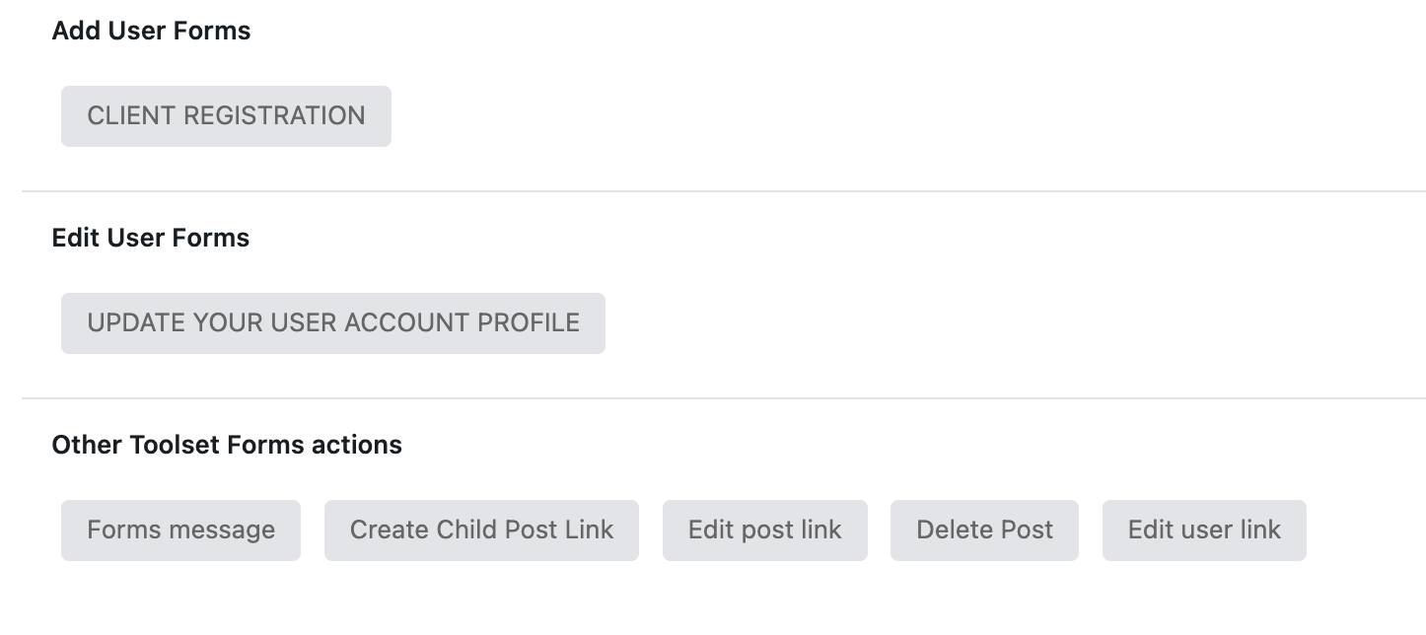Insert a Forms message shortcode
1426x635 pixels.
(x=180, y=530)
